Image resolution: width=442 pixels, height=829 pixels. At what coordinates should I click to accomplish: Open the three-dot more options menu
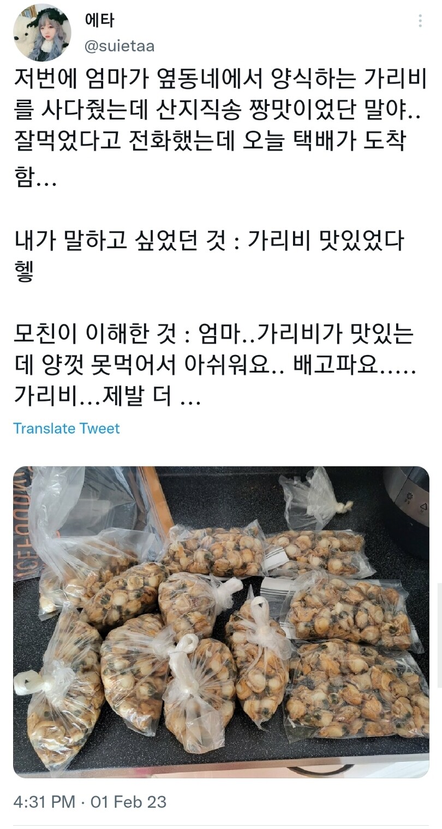click(420, 21)
